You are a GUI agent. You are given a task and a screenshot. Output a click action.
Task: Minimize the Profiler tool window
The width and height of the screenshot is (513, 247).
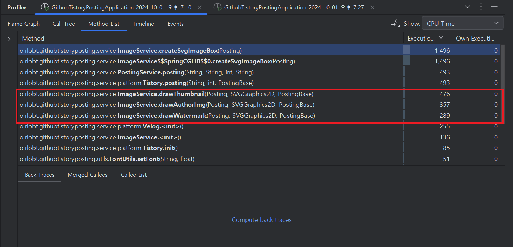[x=494, y=7]
